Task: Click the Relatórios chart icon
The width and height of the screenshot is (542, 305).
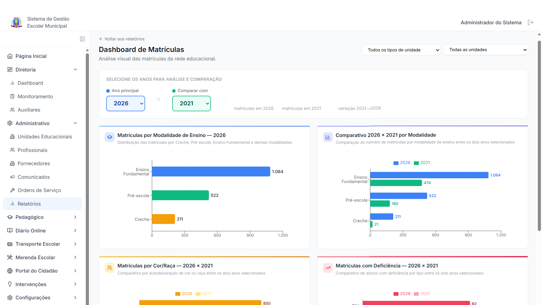Action: click(x=12, y=204)
